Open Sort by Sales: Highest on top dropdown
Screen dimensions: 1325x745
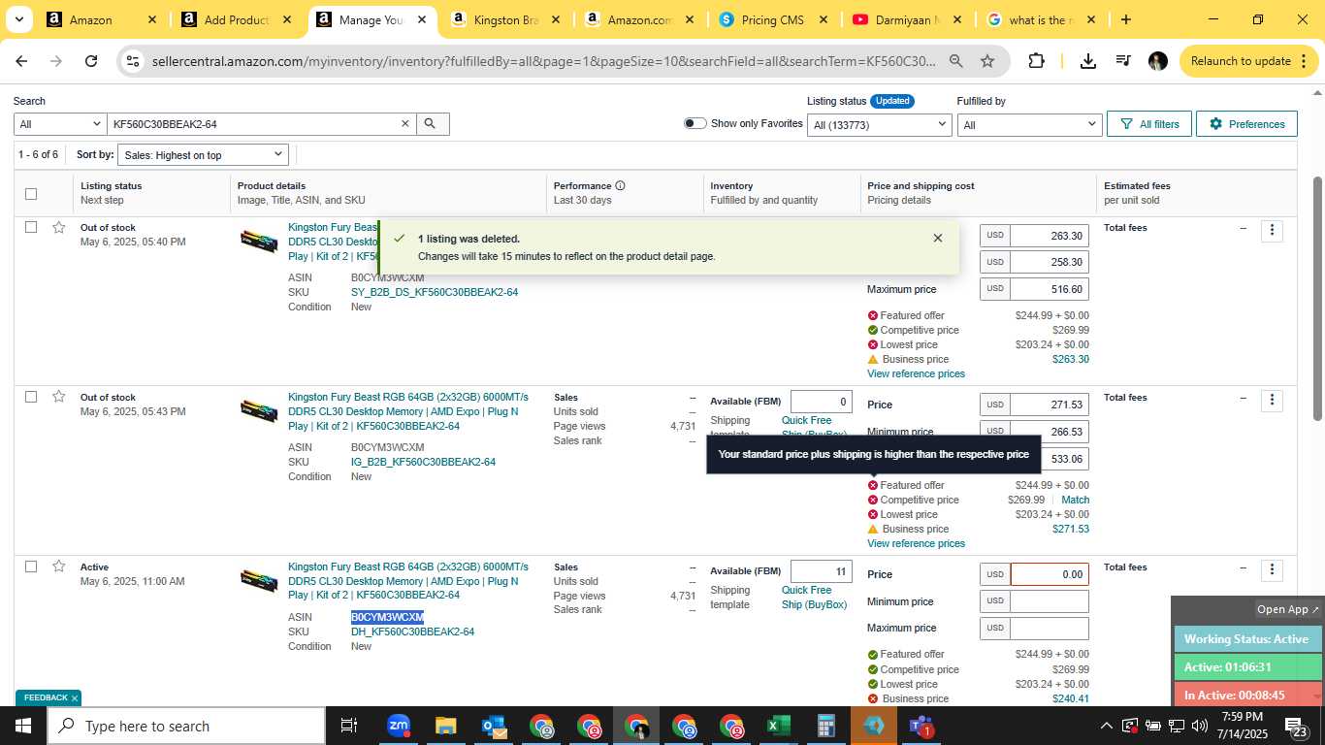tap(203, 155)
